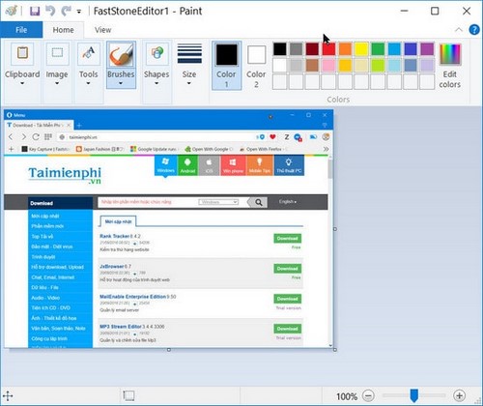The width and height of the screenshot is (483, 406).
Task: Open Paint Help question mark icon
Action: click(x=474, y=30)
